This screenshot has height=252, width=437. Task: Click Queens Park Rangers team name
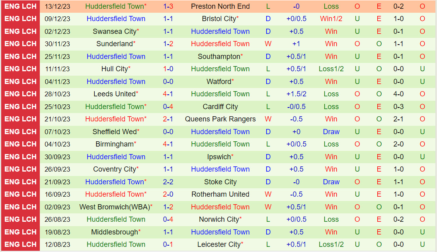tap(220, 119)
